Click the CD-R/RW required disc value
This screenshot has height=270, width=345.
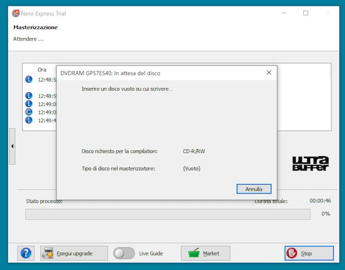click(194, 151)
